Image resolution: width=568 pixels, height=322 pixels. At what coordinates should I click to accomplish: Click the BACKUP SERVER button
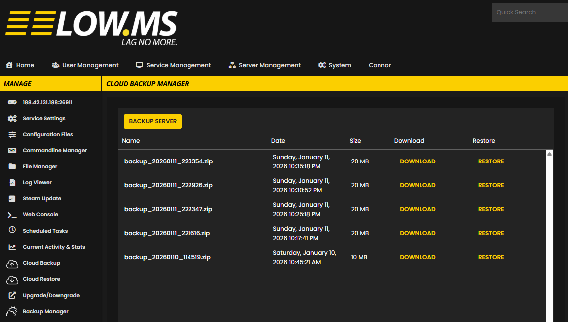tap(152, 121)
